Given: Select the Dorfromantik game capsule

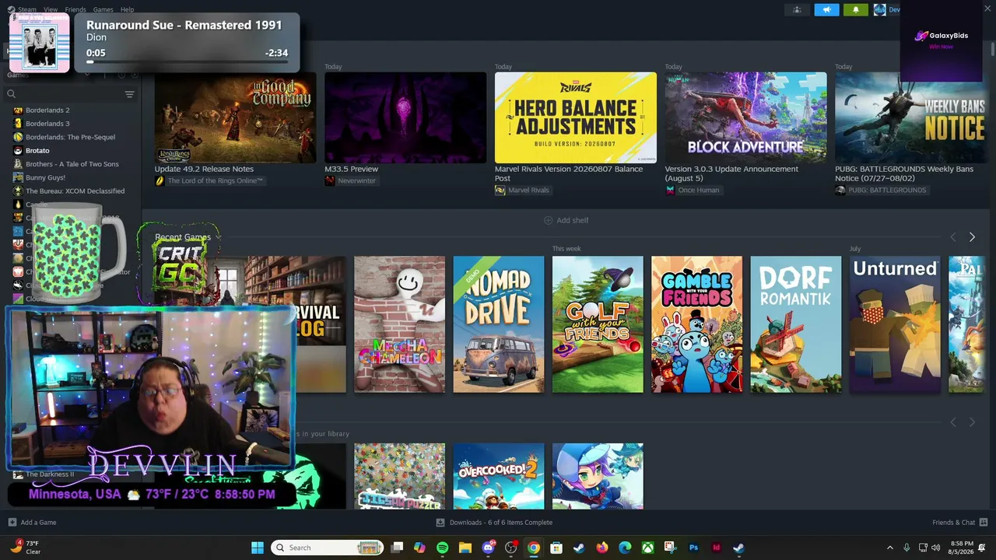Looking at the screenshot, I should click(796, 324).
